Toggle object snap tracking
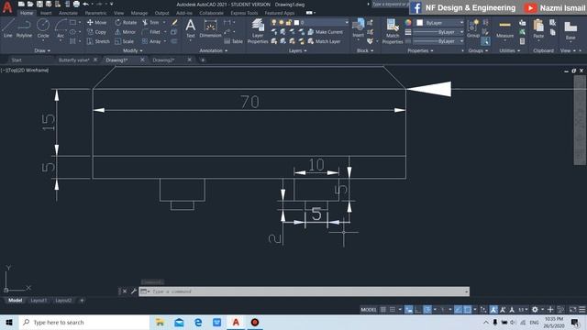The image size is (587, 330). [x=459, y=310]
